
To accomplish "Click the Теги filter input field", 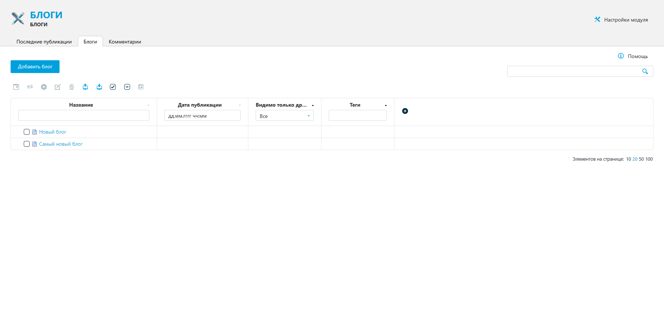I will click(358, 115).
